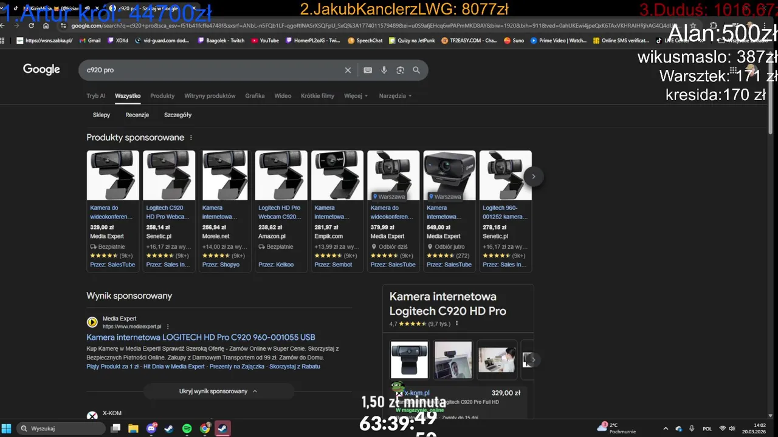Open the Baagolek - Twitch bookmark
This screenshot has width=778, height=437.
coord(221,41)
